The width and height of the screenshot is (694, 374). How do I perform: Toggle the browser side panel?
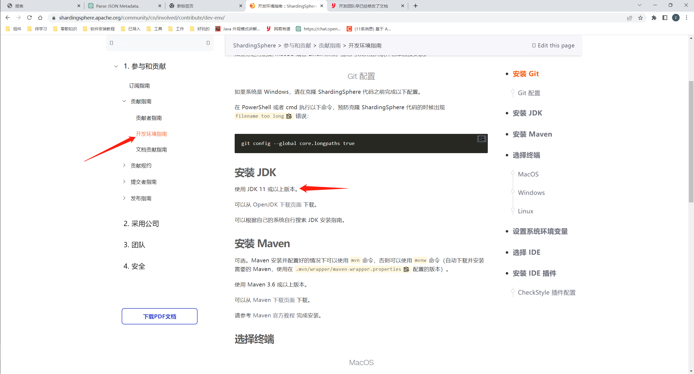[665, 18]
